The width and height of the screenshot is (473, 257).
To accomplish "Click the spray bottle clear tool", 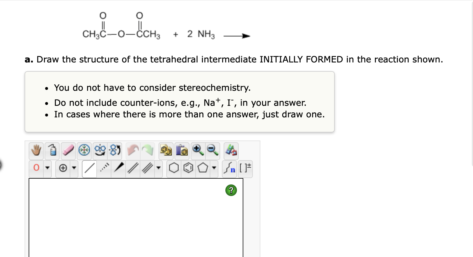I will [x=52, y=151].
